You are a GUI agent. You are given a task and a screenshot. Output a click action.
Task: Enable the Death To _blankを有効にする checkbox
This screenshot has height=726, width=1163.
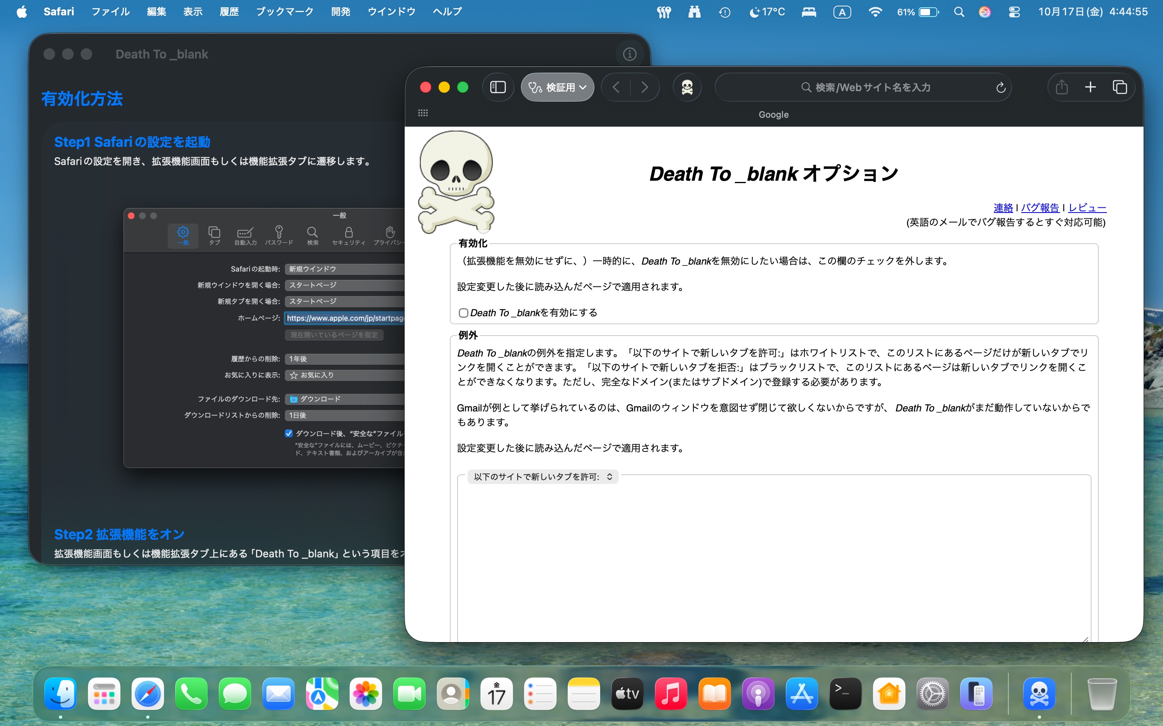pos(463,313)
